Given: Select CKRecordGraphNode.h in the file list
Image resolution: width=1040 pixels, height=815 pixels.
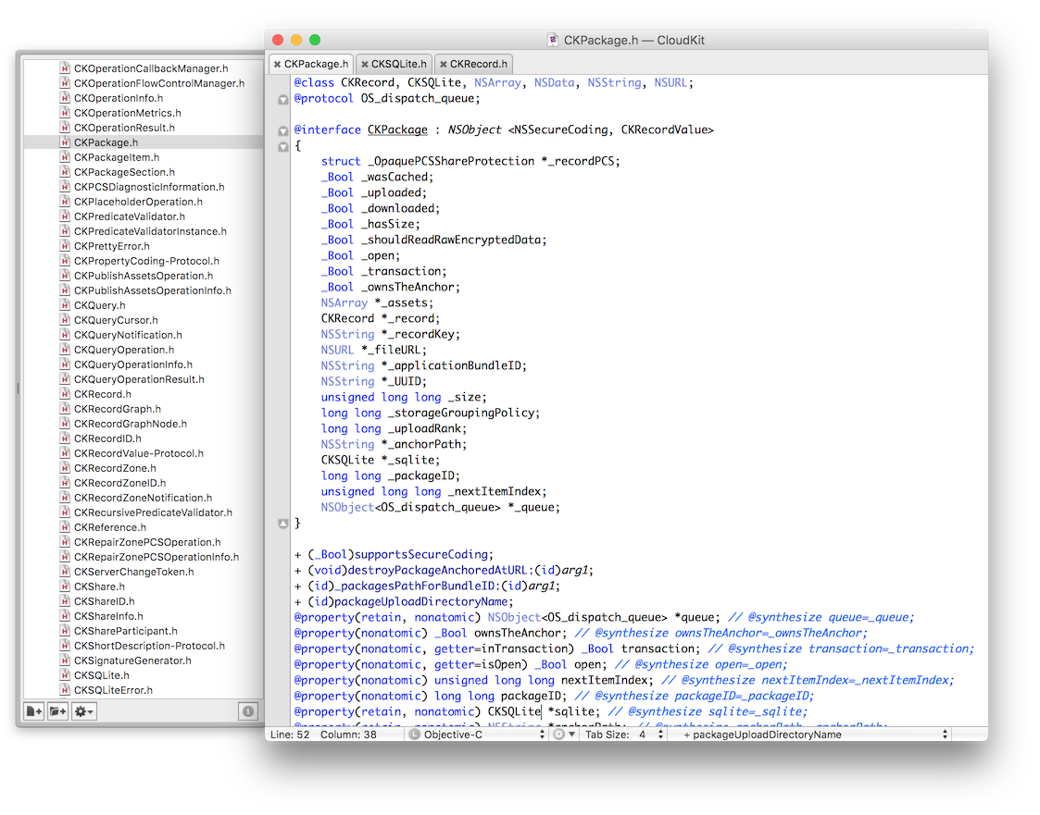Looking at the screenshot, I should pyautogui.click(x=131, y=424).
